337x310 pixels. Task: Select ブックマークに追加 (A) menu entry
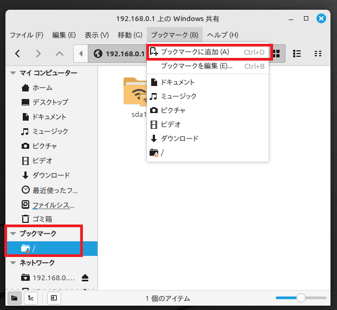click(x=195, y=52)
